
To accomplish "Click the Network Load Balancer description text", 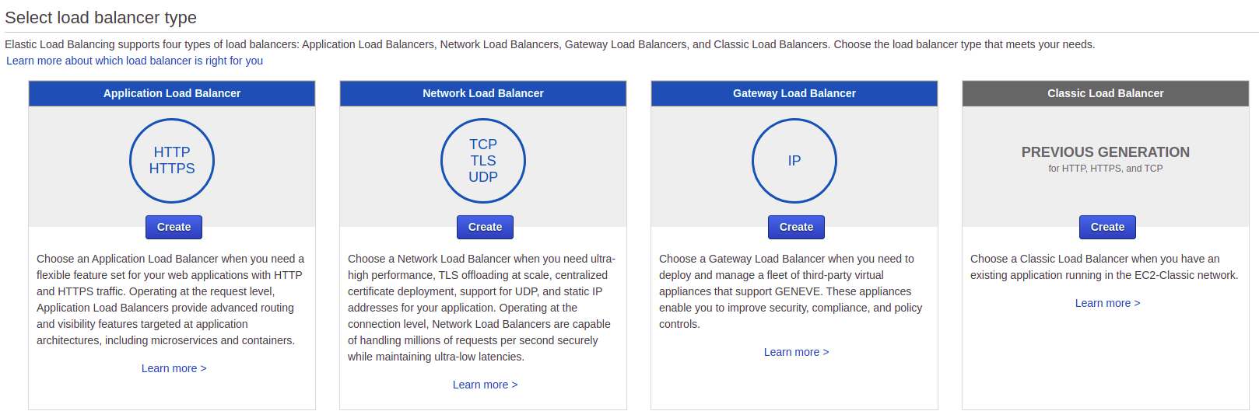I will coord(481,308).
